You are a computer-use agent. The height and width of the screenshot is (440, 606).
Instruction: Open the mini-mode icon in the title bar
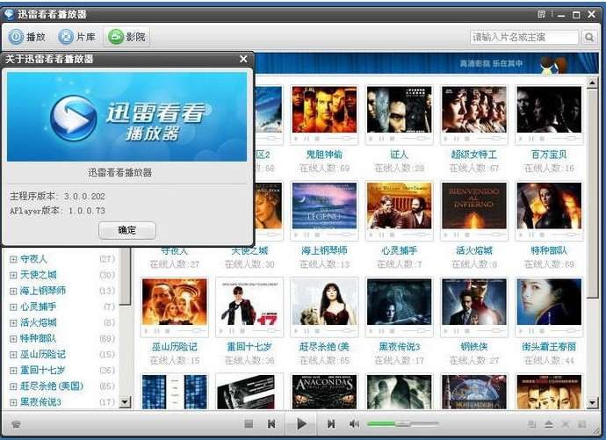tap(541, 15)
